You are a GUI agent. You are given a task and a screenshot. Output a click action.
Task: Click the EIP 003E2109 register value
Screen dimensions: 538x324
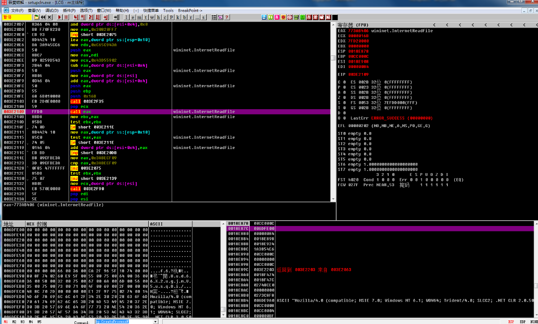pos(359,74)
